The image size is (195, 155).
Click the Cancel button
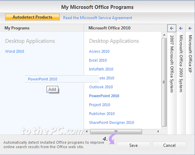169,145
